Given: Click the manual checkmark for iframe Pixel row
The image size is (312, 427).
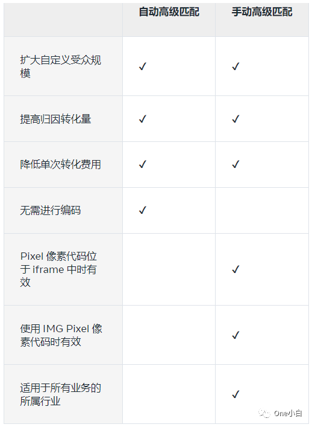Looking at the screenshot, I should [x=236, y=269].
